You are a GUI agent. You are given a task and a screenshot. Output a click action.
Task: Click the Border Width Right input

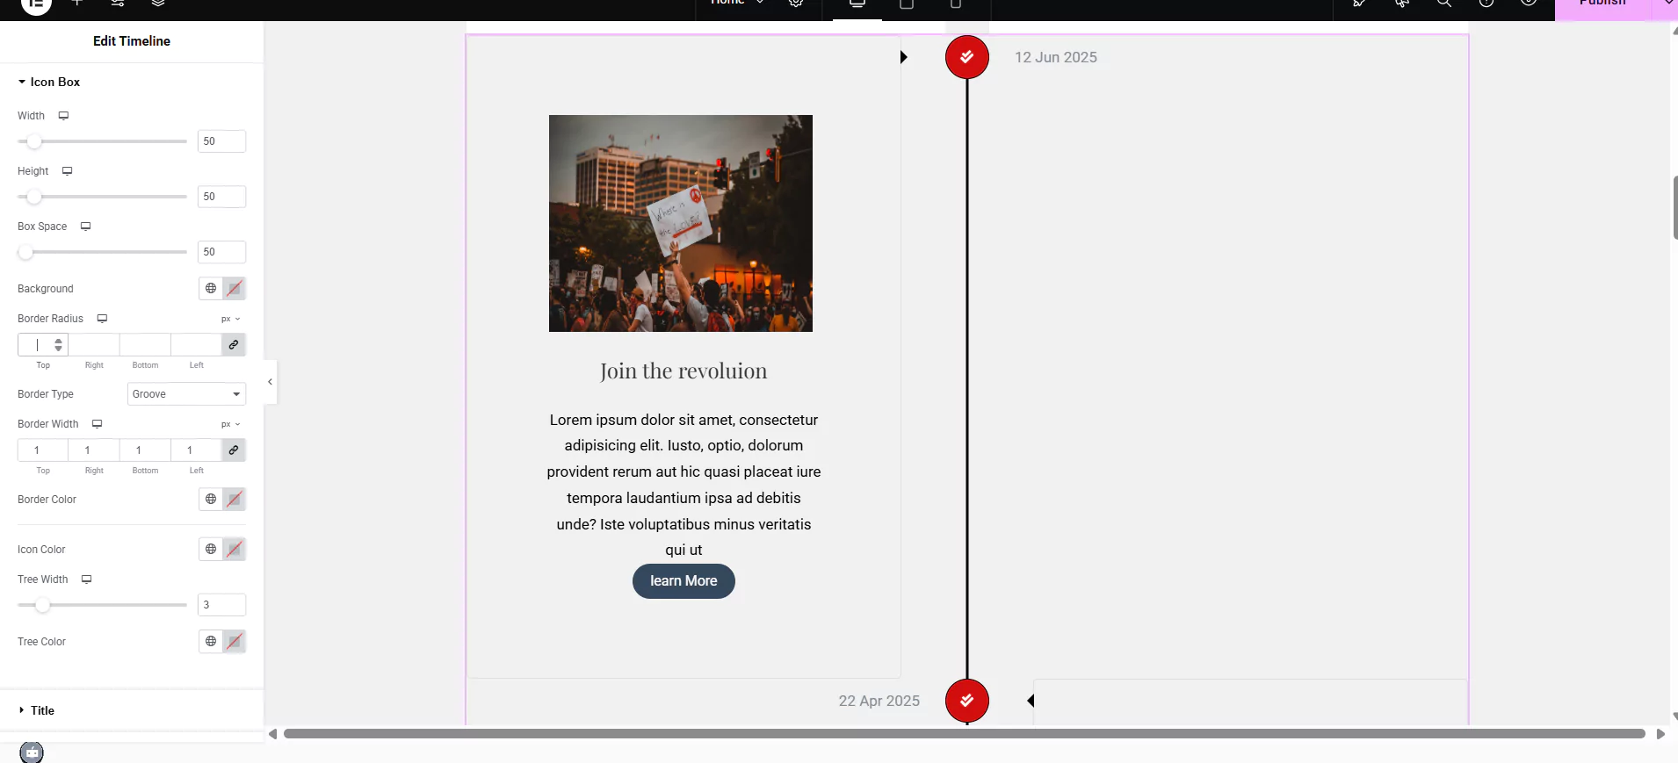(94, 450)
